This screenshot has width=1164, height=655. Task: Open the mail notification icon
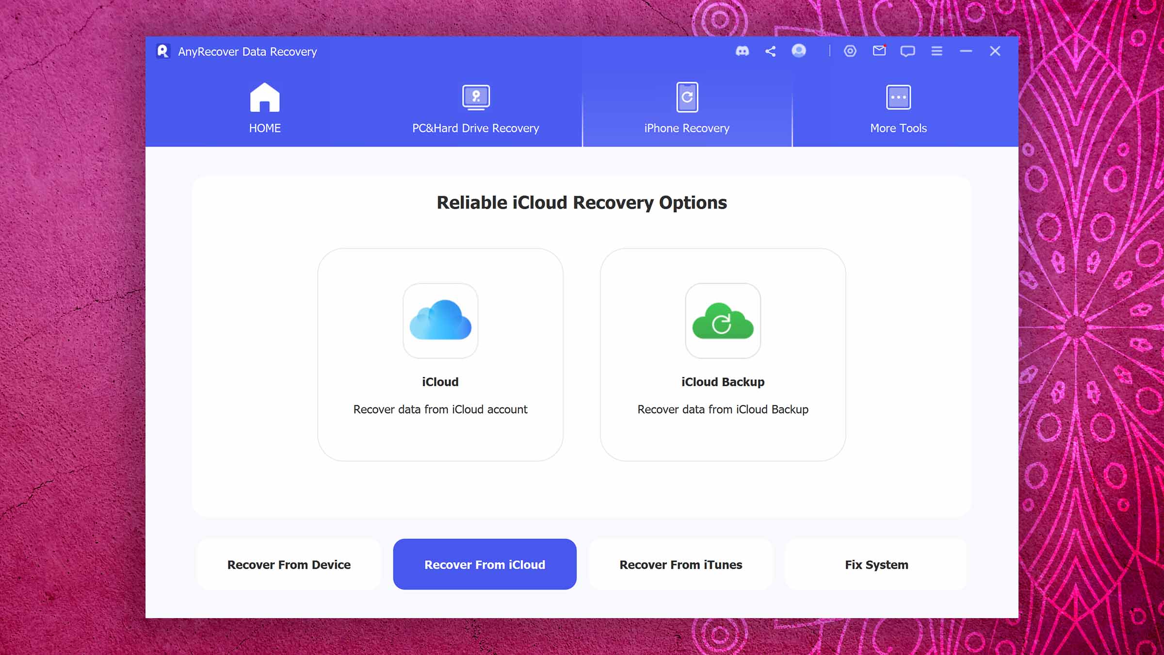(x=879, y=50)
